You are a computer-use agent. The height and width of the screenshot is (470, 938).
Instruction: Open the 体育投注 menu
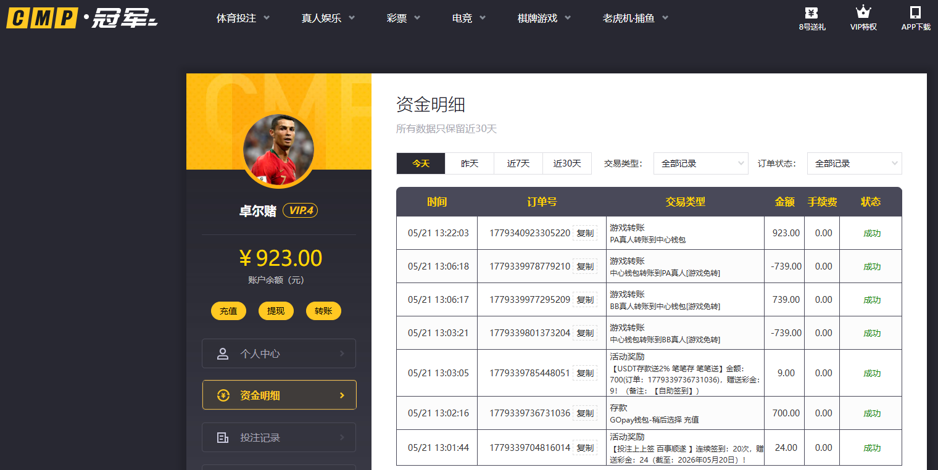[236, 19]
